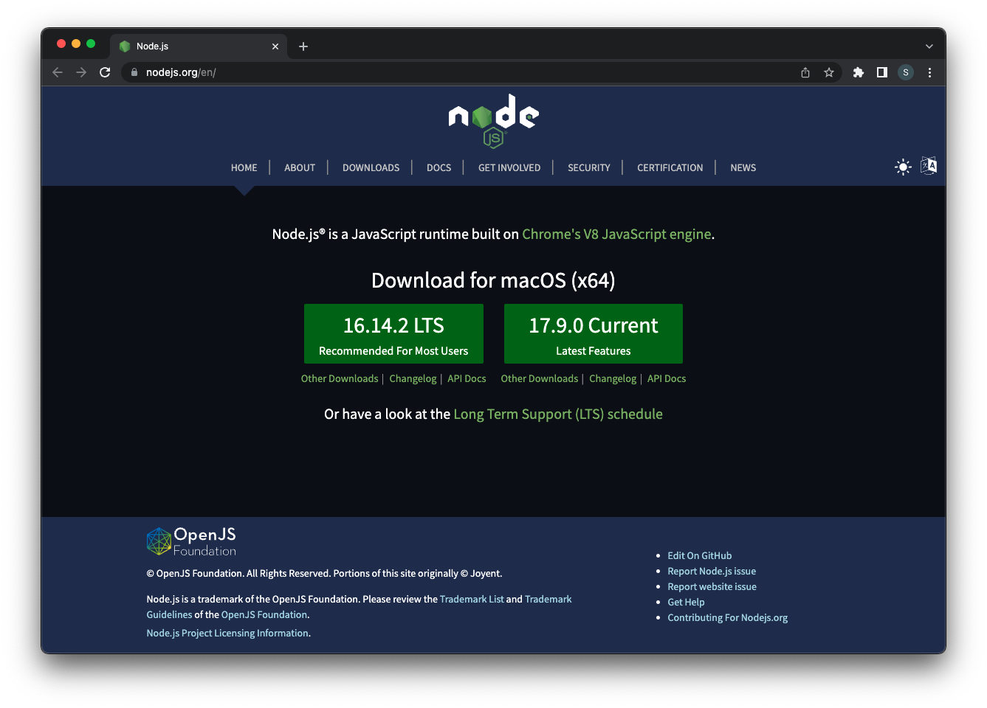This screenshot has height=708, width=987.
Task: Open the NEWS nav item
Action: click(x=743, y=168)
